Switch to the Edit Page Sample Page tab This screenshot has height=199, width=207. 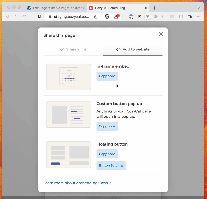point(56,8)
